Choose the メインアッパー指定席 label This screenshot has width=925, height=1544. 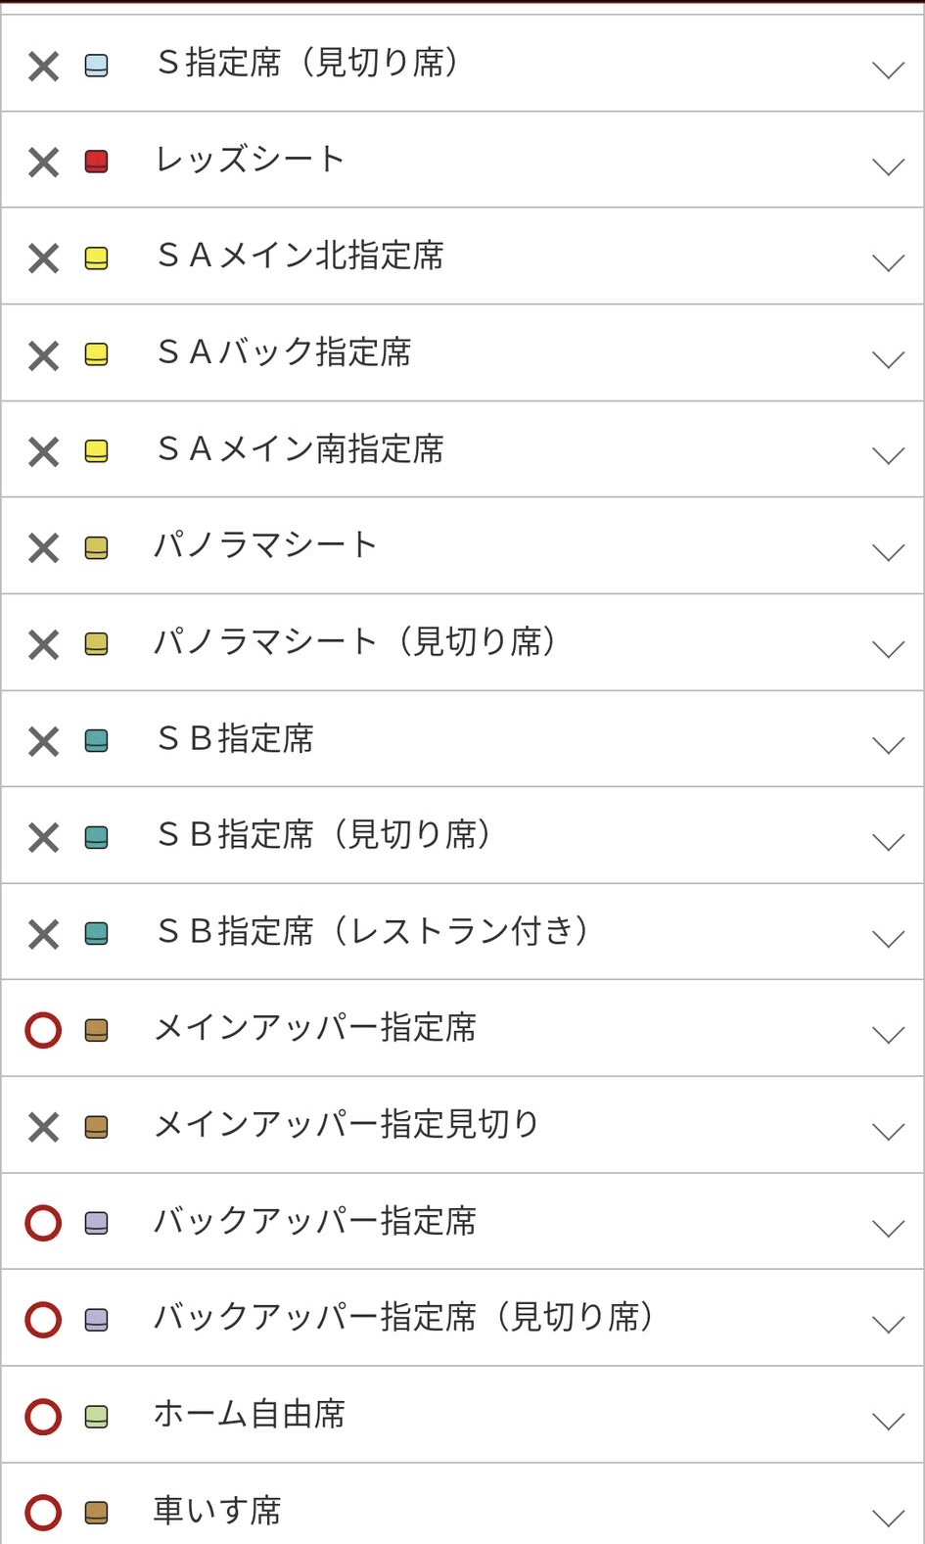click(x=315, y=1028)
